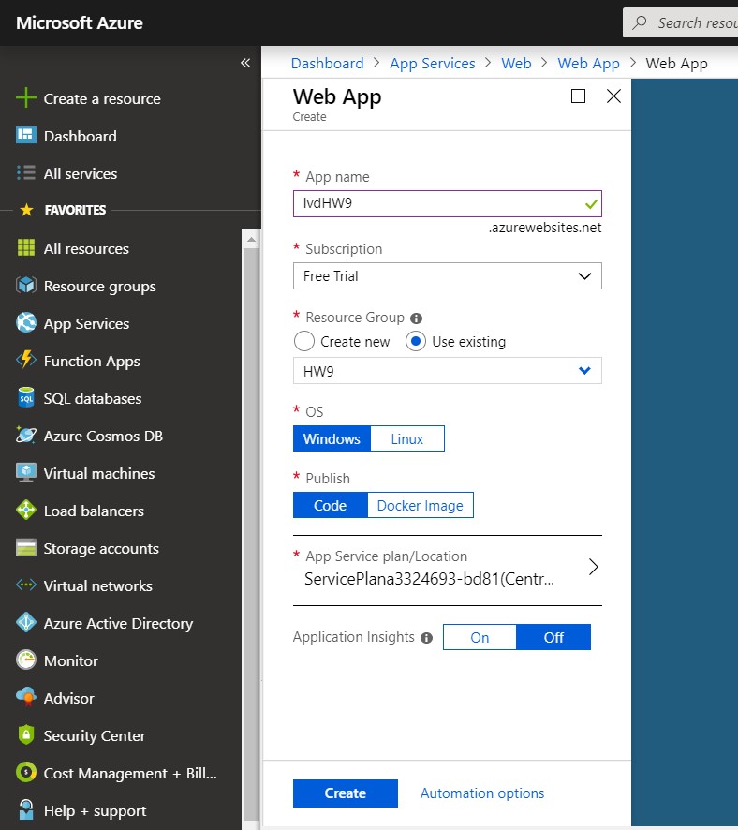Screen dimensions: 738x830
Task: Open the Azure Active Directory icon
Action: click(x=26, y=623)
